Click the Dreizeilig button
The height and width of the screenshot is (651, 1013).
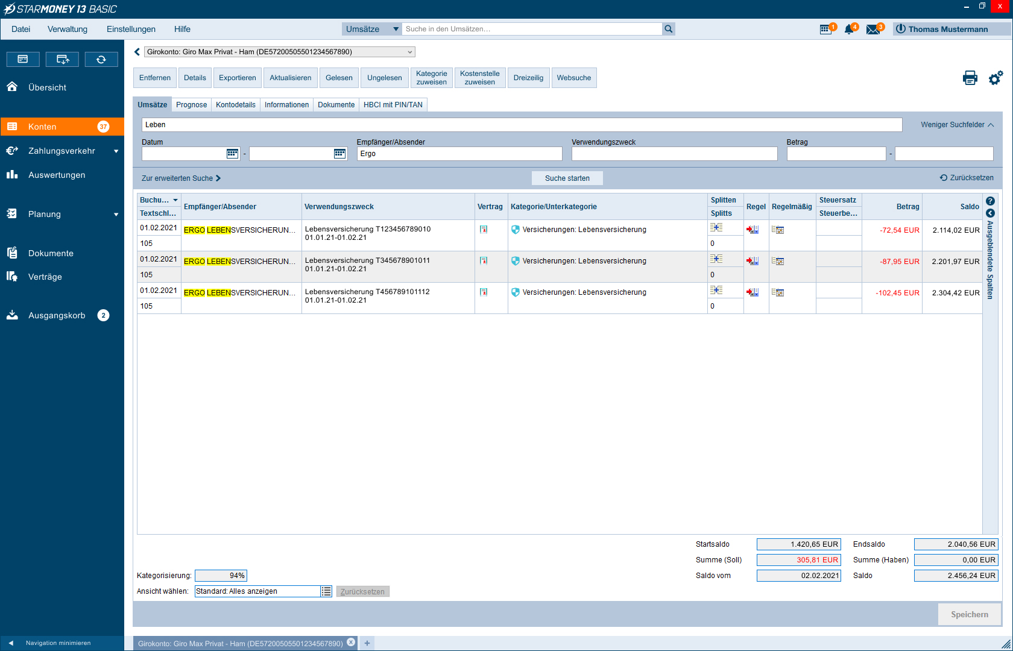(528, 78)
